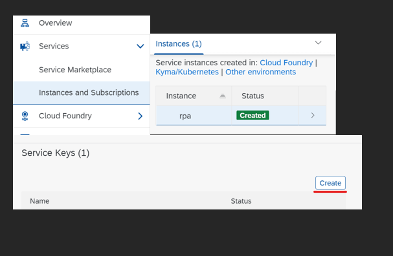Click the Create service key button
The image size is (393, 256).
tap(330, 183)
